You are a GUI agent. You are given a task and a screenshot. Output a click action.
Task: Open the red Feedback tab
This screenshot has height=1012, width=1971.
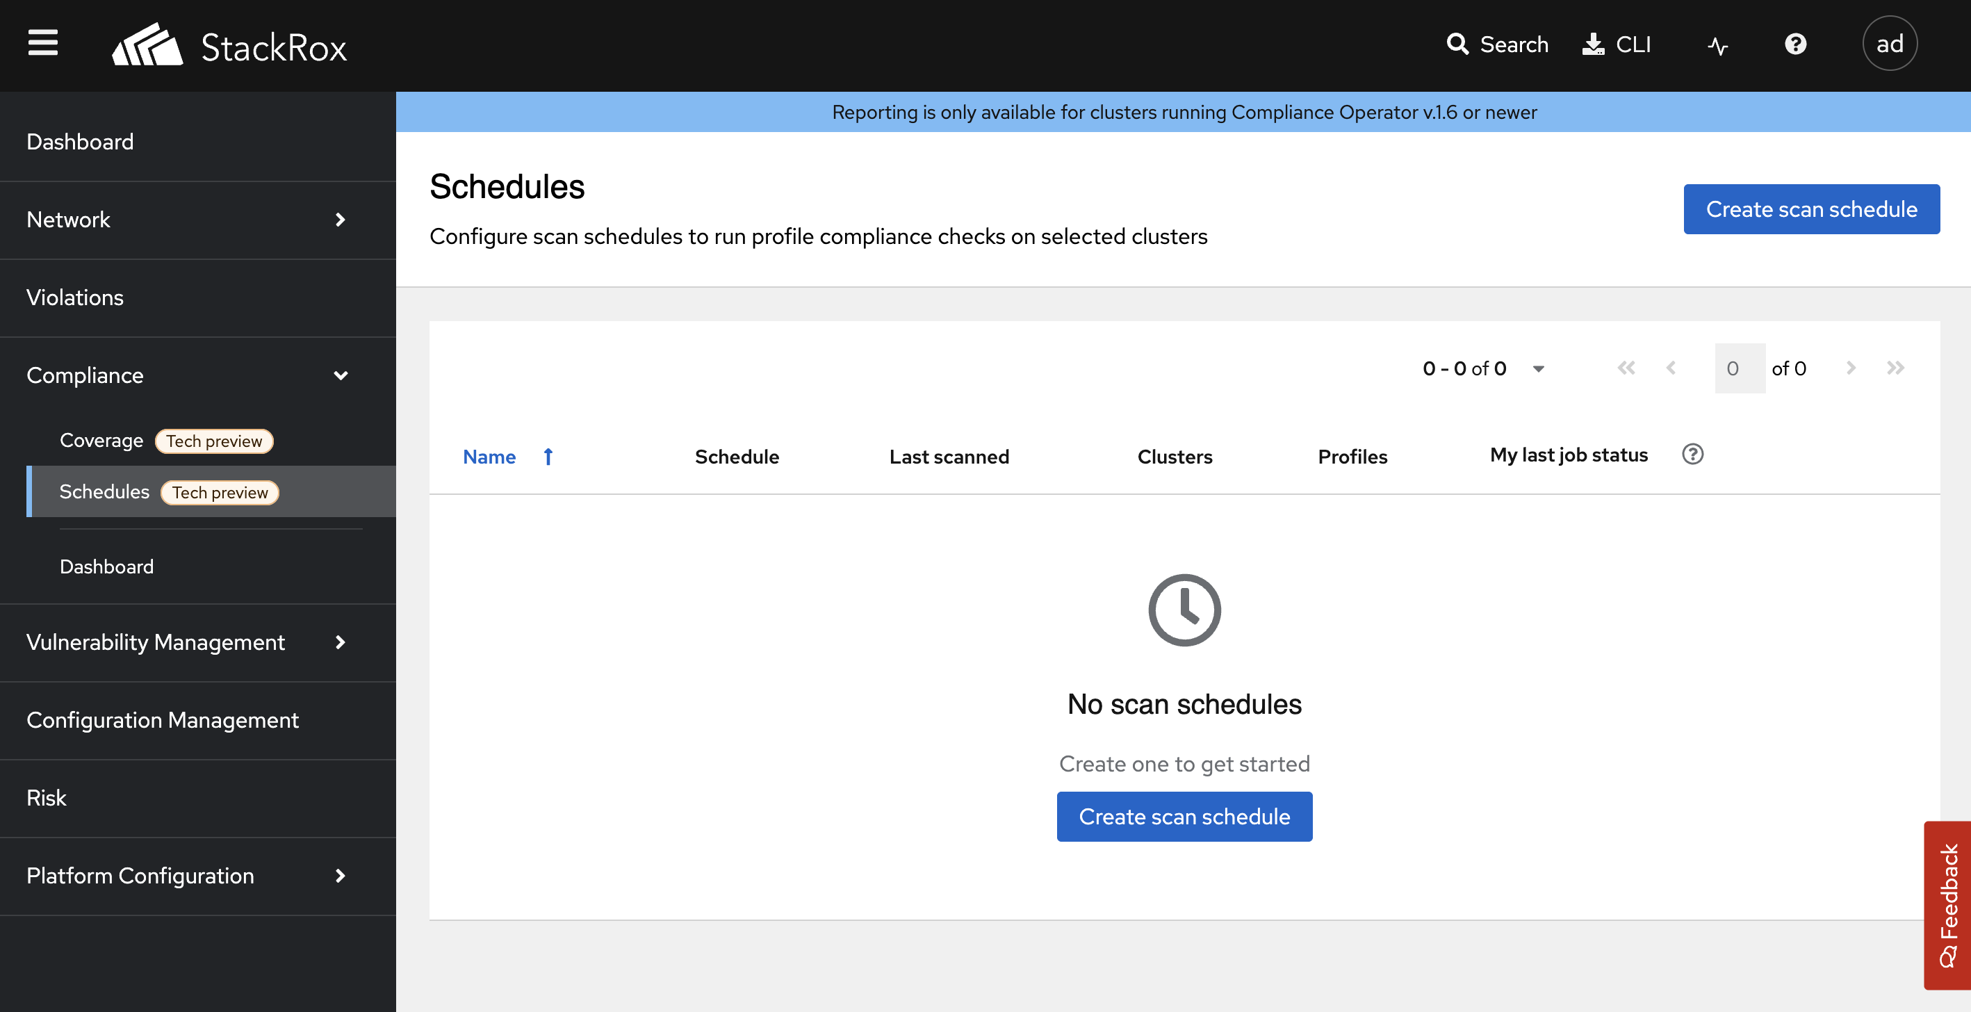(x=1948, y=905)
